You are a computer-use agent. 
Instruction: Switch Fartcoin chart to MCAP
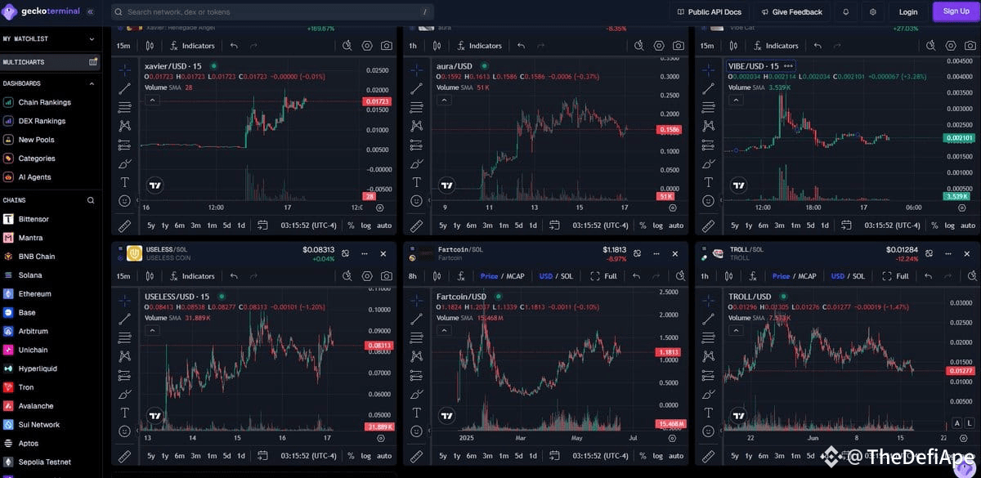(516, 276)
